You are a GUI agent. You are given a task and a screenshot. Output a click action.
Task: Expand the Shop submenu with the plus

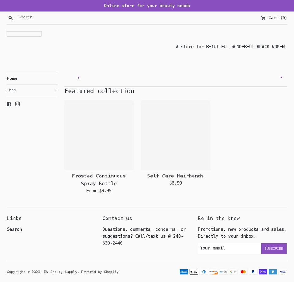[56, 90]
